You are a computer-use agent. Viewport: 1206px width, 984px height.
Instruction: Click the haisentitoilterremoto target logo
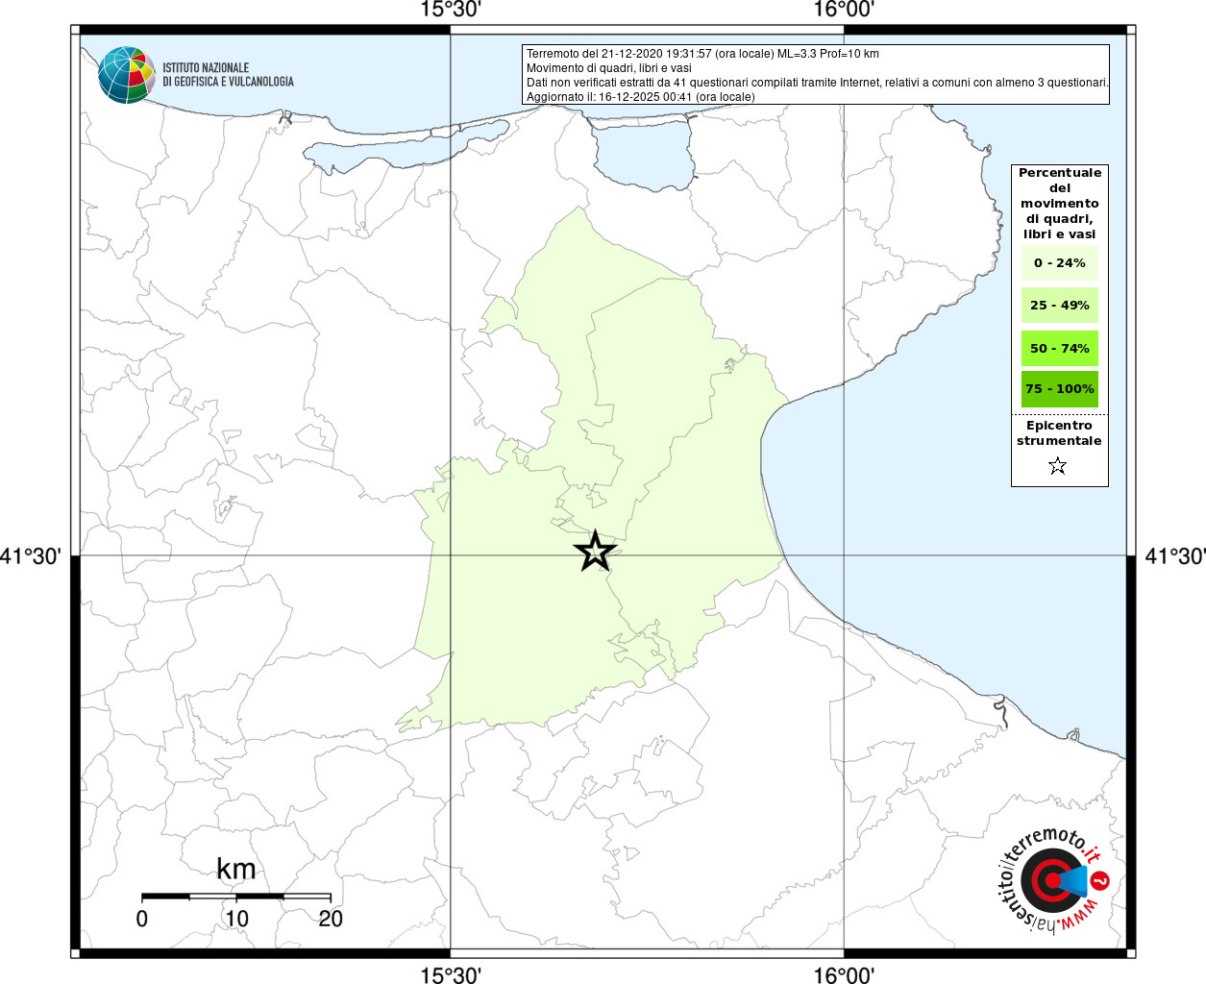pos(1049,880)
